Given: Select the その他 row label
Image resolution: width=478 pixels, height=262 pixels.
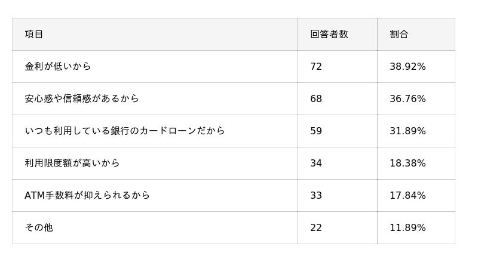Looking at the screenshot, I should click(x=39, y=228).
